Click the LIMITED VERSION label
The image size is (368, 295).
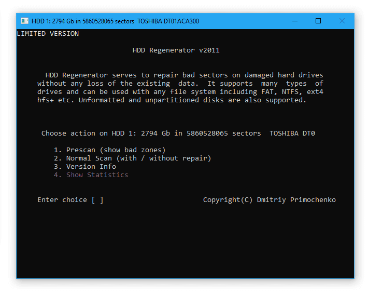point(48,34)
